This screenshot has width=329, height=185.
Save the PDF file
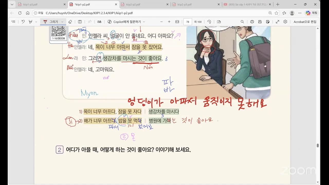tap(260, 22)
